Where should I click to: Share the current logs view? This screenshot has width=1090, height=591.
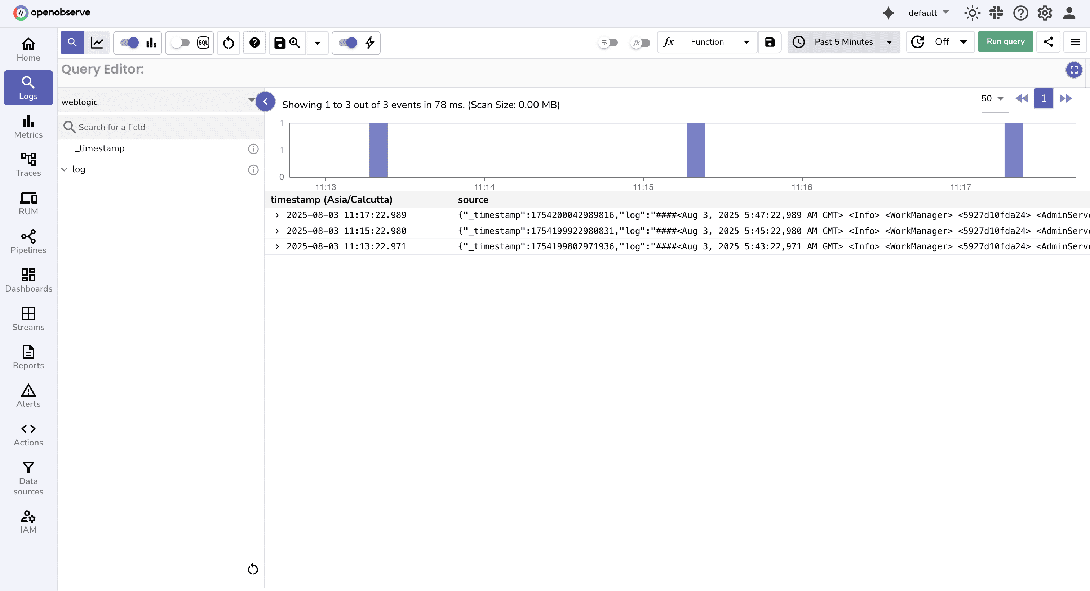(1048, 41)
